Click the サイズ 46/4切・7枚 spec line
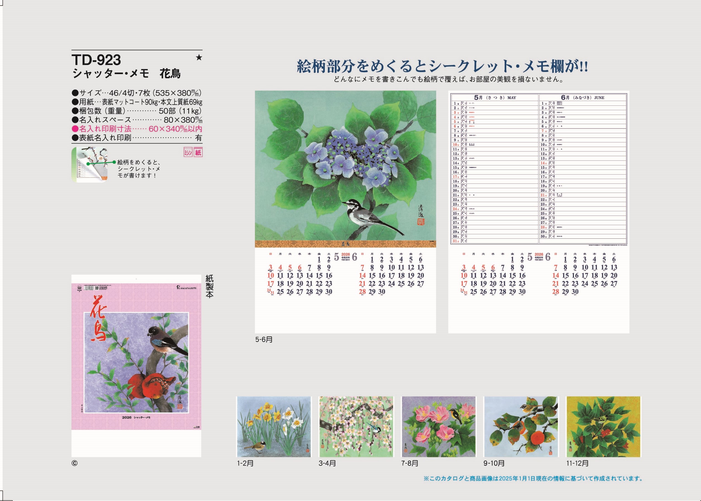 (137, 93)
